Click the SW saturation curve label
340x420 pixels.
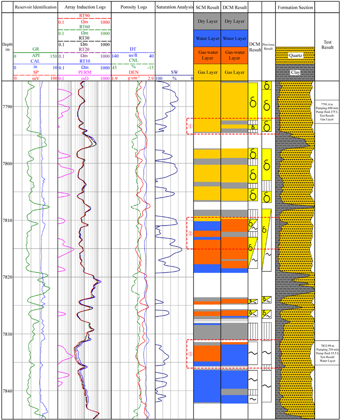tap(174, 71)
